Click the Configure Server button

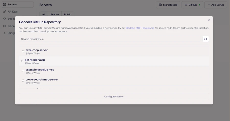[x=114, y=97]
